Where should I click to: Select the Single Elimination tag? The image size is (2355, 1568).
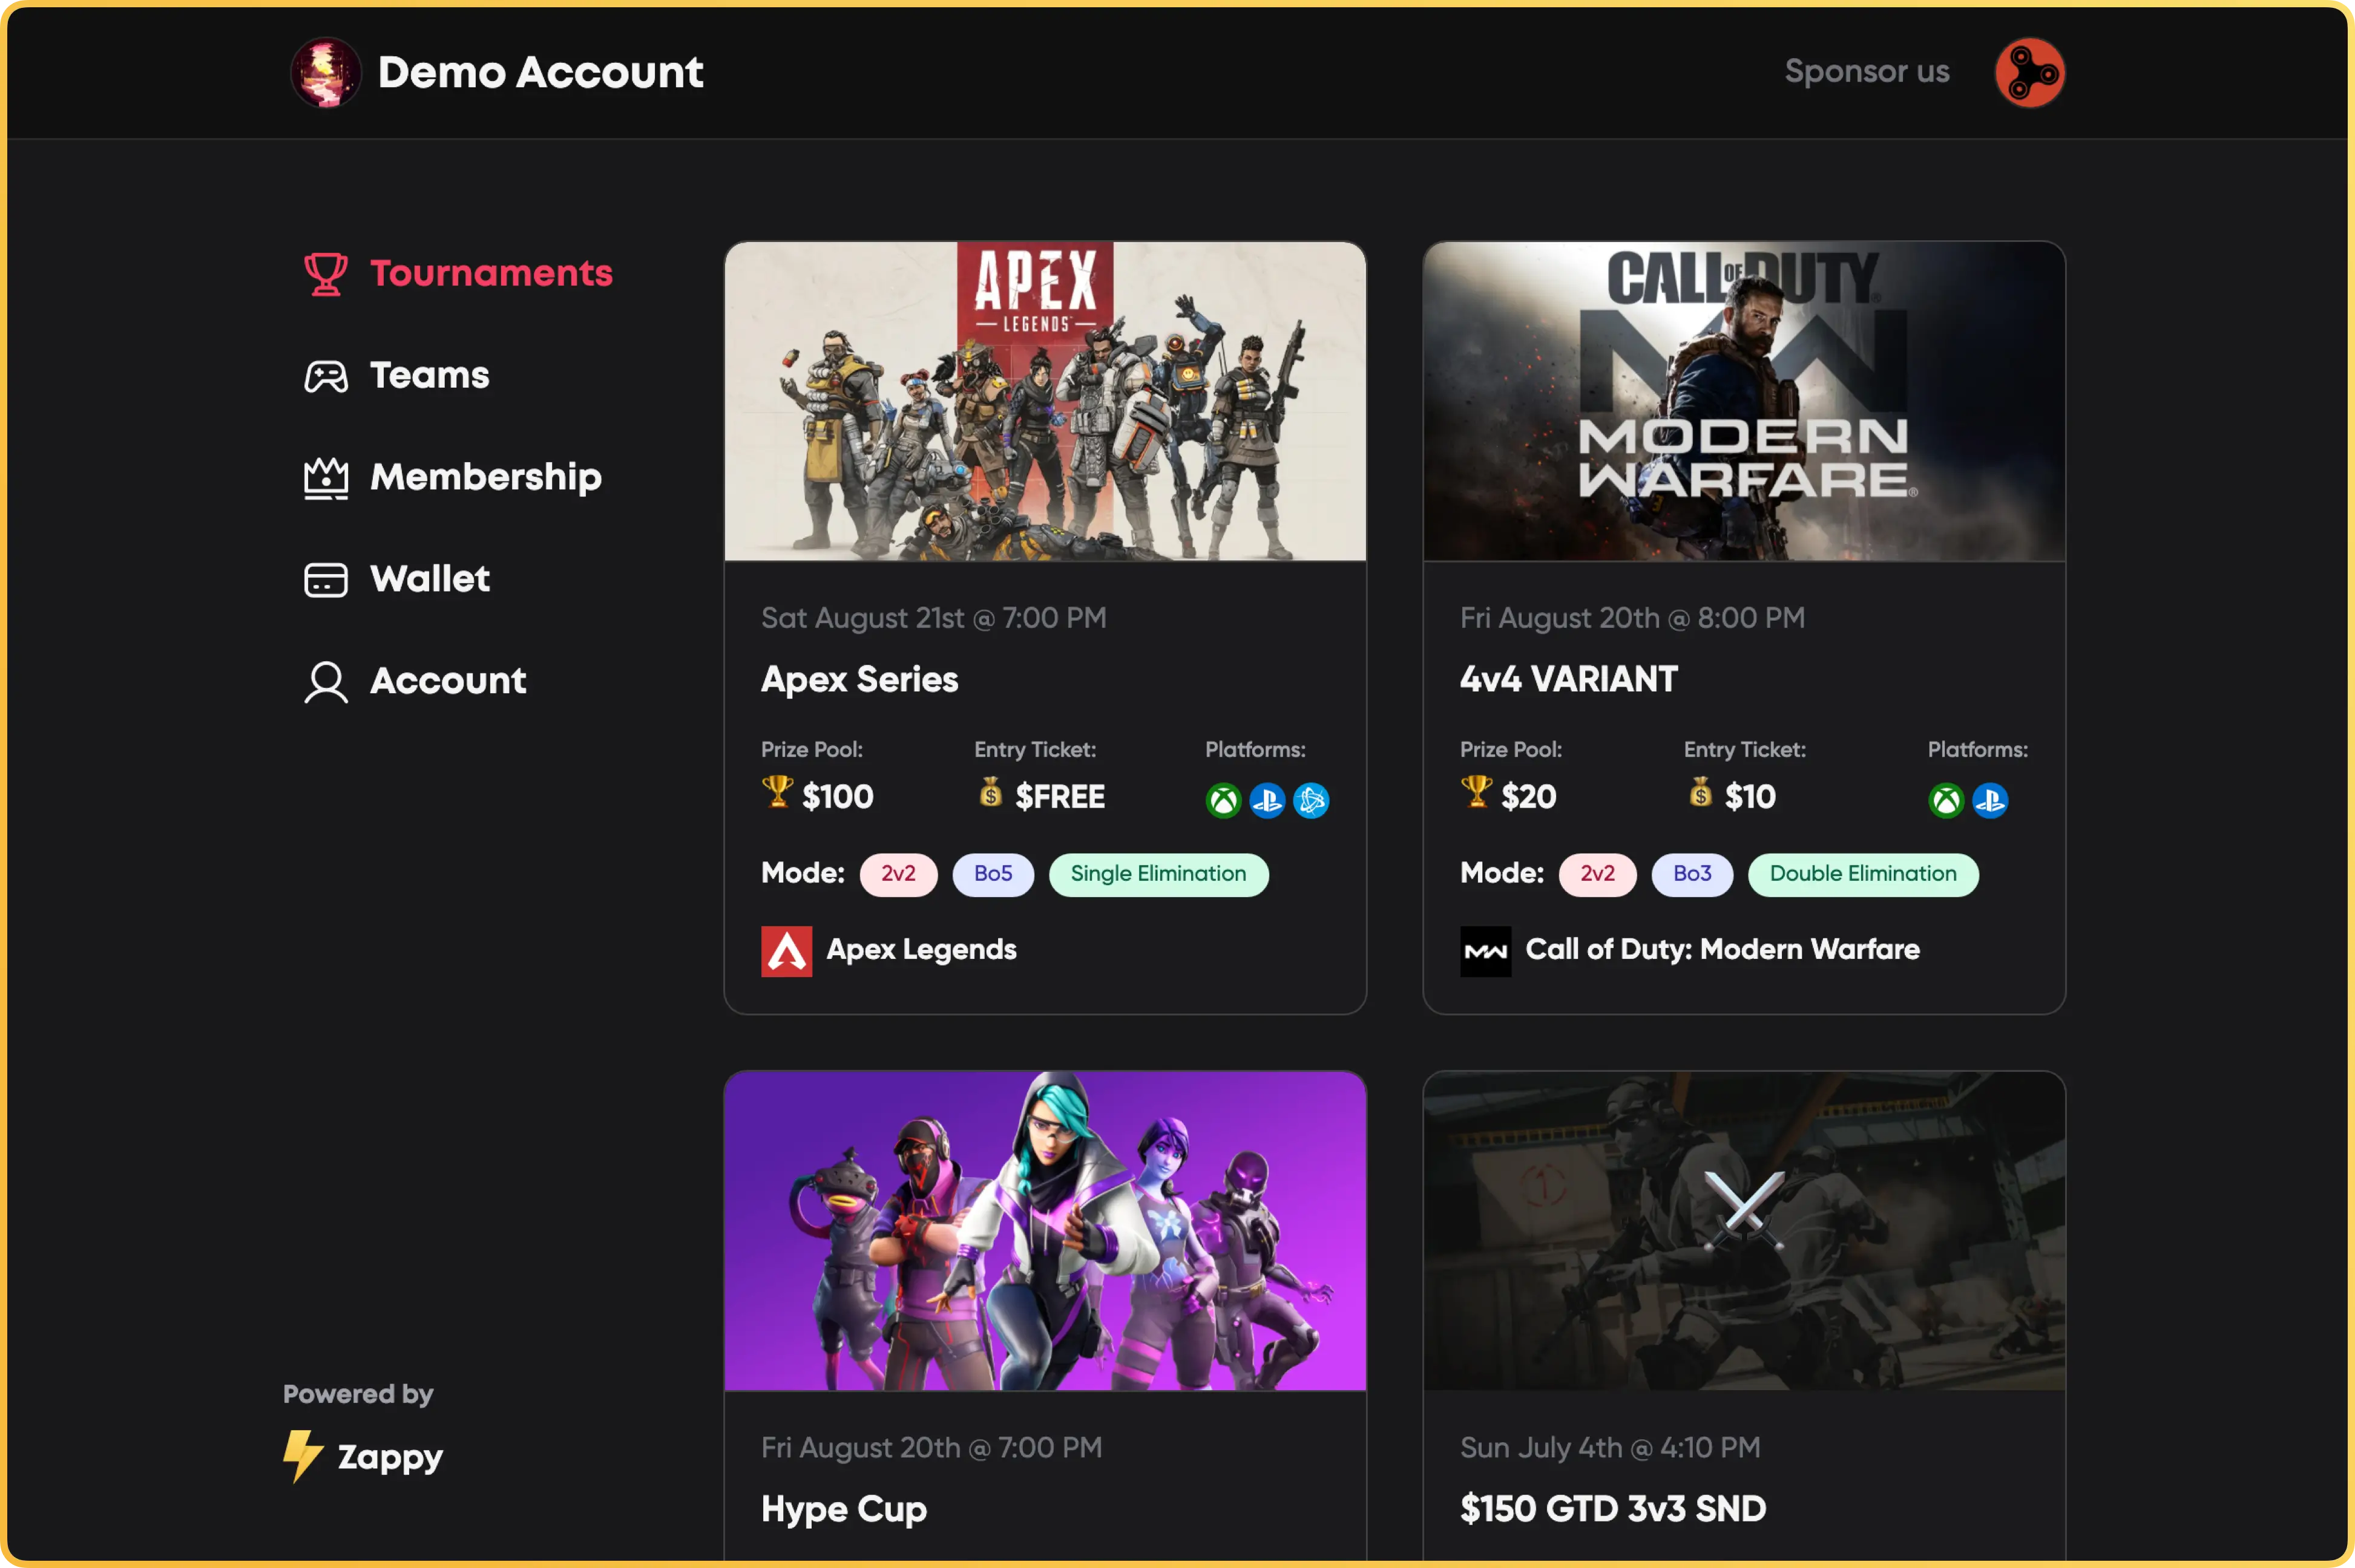[x=1157, y=874]
